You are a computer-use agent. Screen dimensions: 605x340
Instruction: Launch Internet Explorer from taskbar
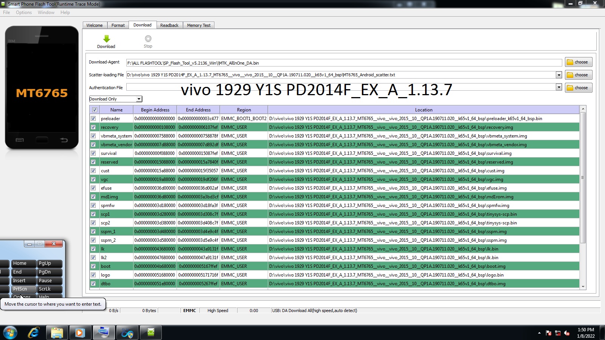point(34,332)
